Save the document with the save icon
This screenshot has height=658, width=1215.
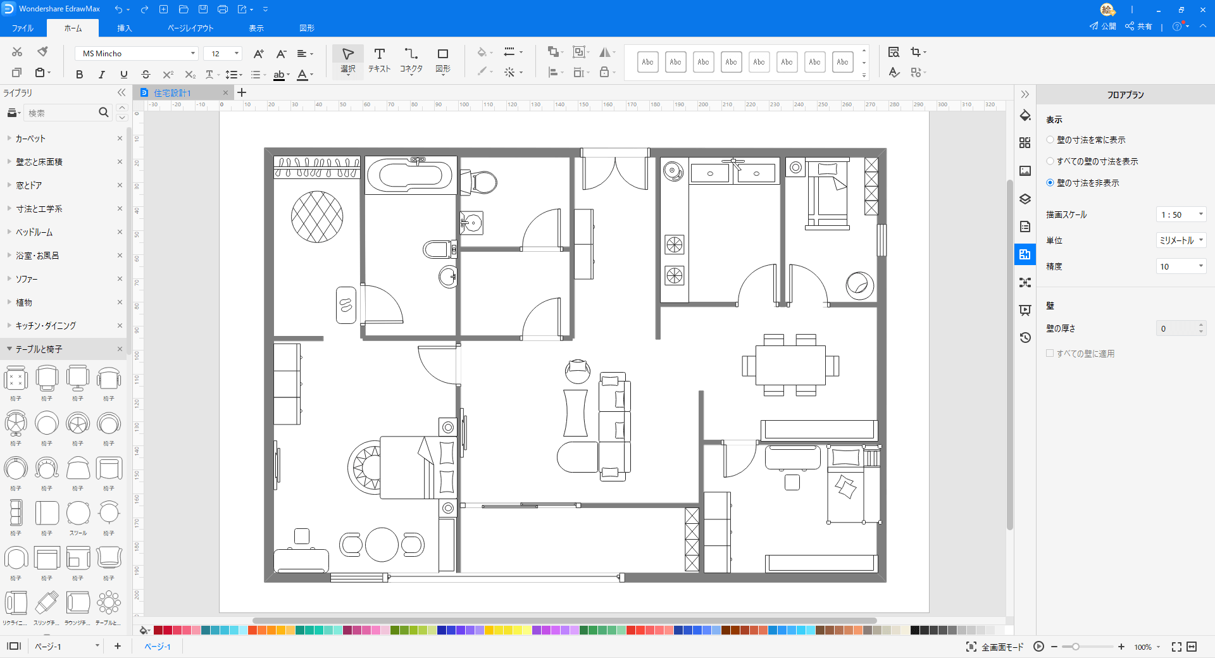point(203,9)
